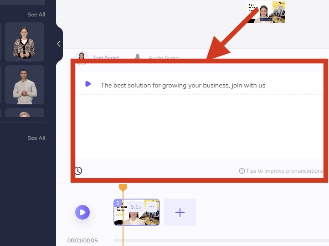Click the clock history icon

tap(78, 171)
